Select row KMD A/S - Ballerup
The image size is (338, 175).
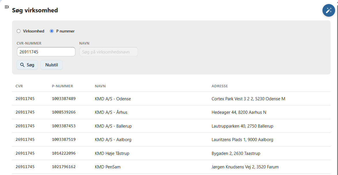click(171, 126)
